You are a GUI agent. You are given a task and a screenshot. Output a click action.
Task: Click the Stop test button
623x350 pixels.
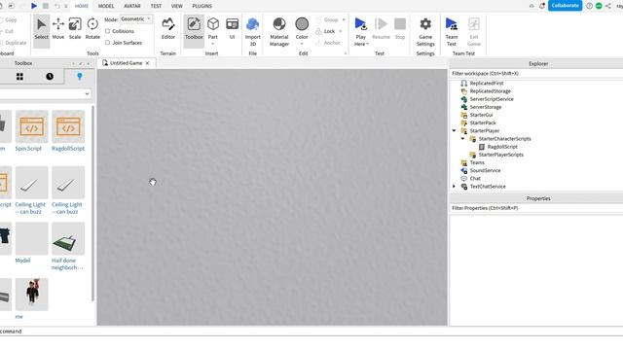click(x=400, y=28)
